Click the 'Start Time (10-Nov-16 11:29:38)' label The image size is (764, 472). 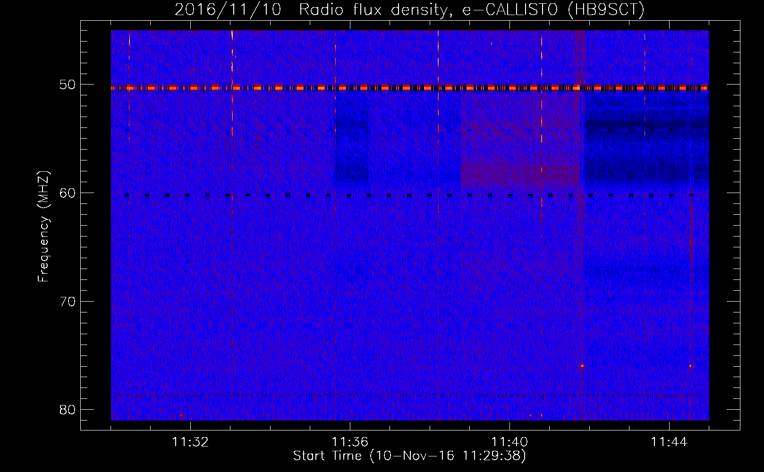(x=409, y=456)
